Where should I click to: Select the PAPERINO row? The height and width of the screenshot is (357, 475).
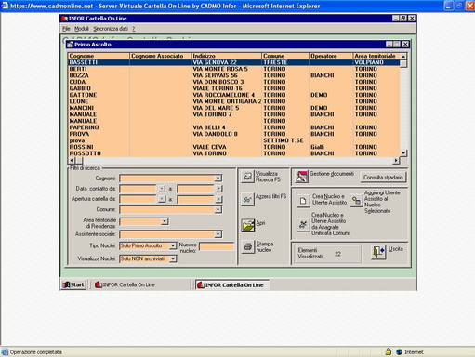(x=233, y=127)
